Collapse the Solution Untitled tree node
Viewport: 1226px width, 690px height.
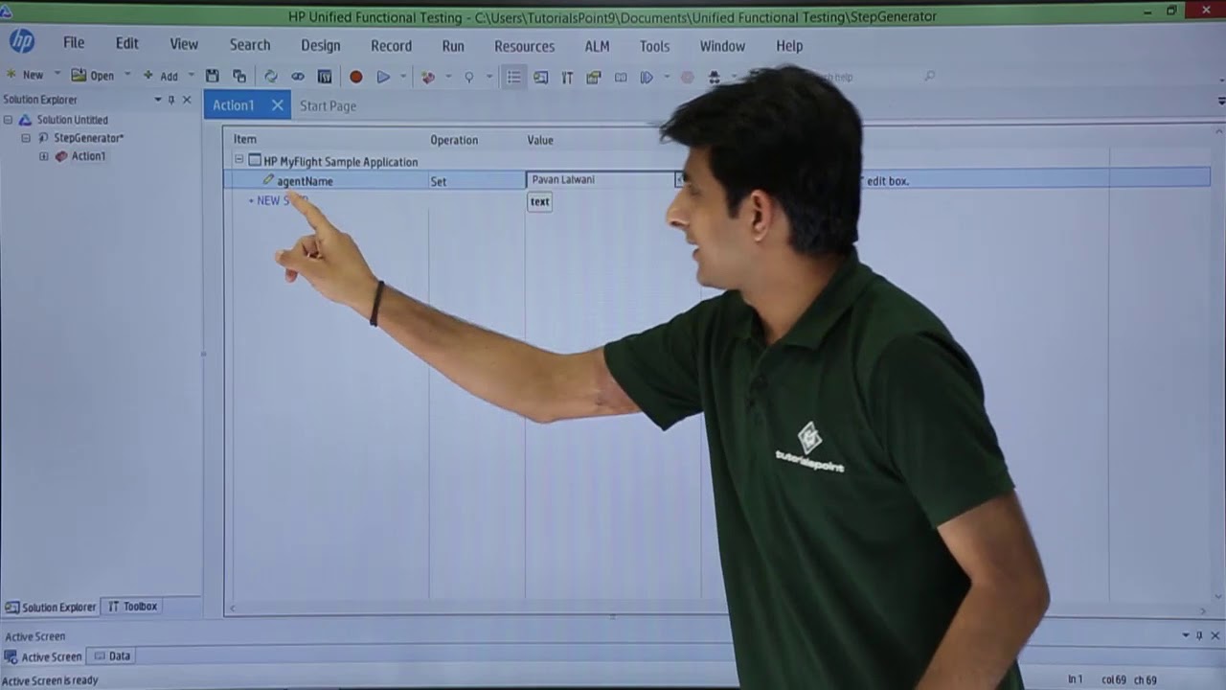pos(9,120)
